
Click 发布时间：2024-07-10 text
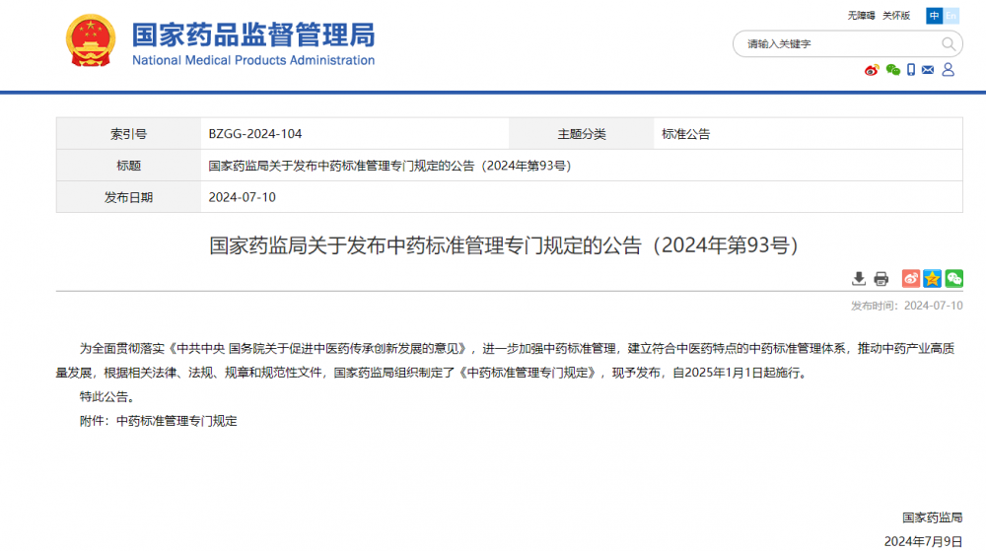(x=907, y=306)
